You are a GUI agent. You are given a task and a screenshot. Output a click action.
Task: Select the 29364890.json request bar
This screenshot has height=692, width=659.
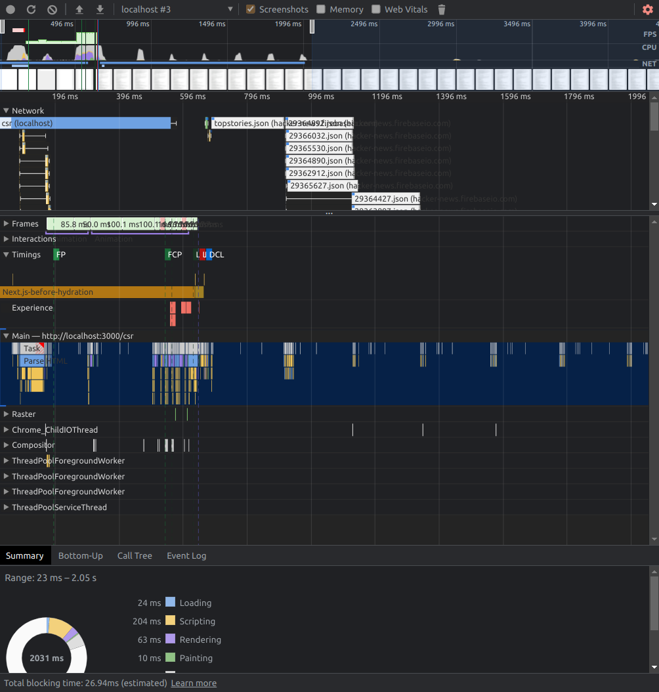(320, 161)
